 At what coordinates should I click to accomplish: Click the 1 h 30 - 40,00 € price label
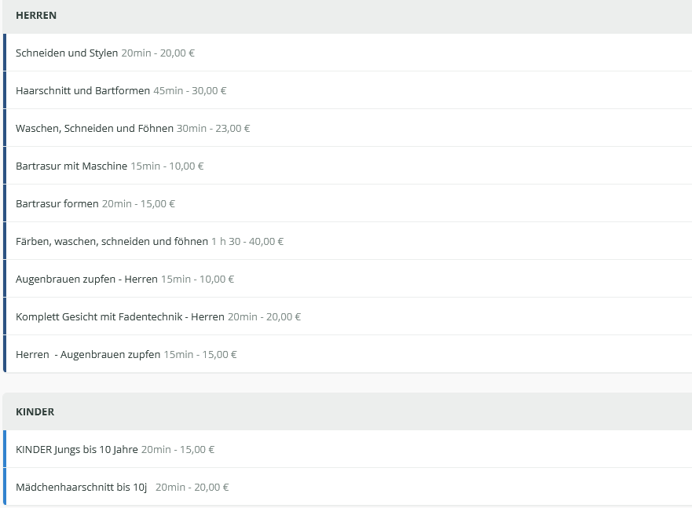point(247,242)
